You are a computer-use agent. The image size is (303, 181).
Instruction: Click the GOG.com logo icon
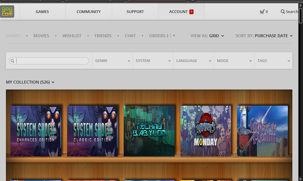click(7, 11)
